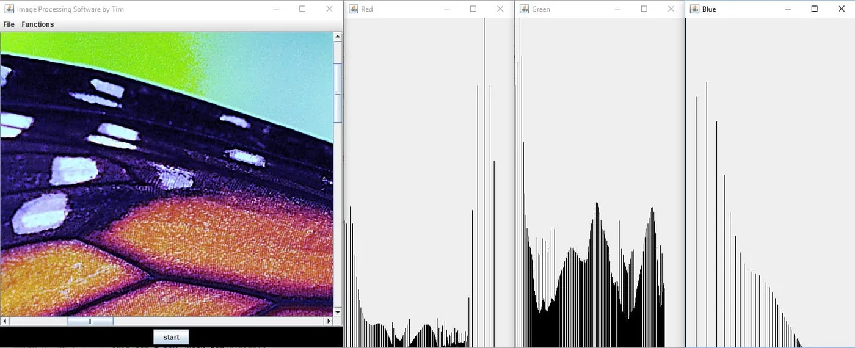Minimize the Image Processing Software window
The image size is (855, 348).
[276, 9]
